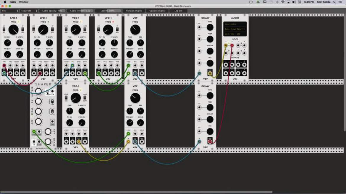
Task: Click the RES knob on the top VCF
Action: 140,43
